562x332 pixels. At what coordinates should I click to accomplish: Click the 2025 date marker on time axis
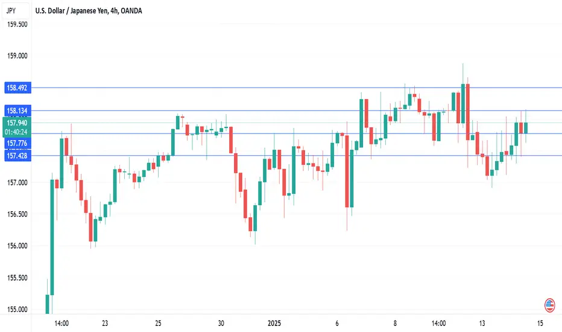pyautogui.click(x=274, y=324)
